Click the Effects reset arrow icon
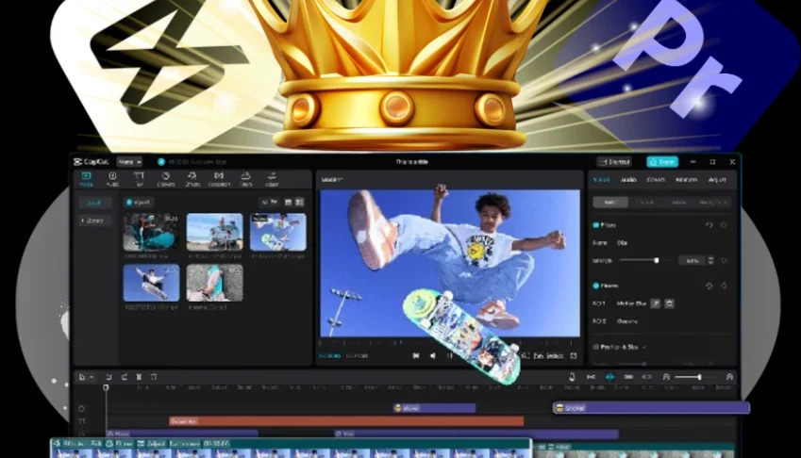Image resolution: width=801 pixels, height=458 pixels. [709, 286]
